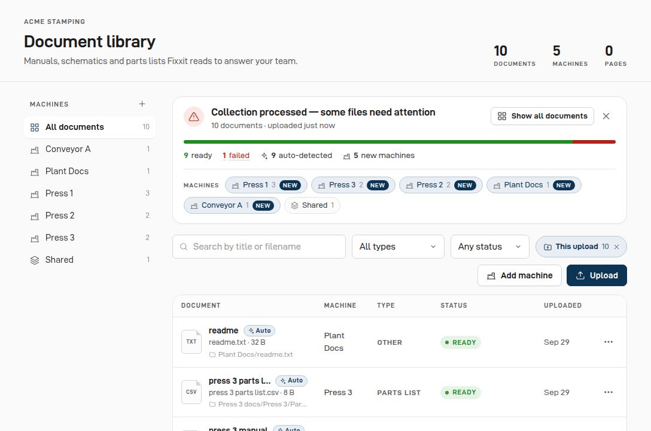Click the This upload filter chip label
This screenshot has height=431, width=651.
tap(577, 247)
